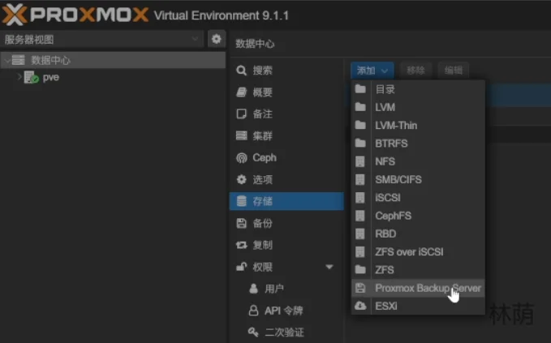Click the building icon beside NFS

coord(360,161)
